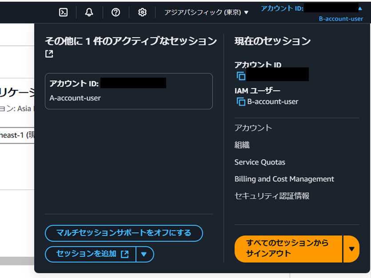
Task: Open the notifications bell
Action: (x=89, y=12)
